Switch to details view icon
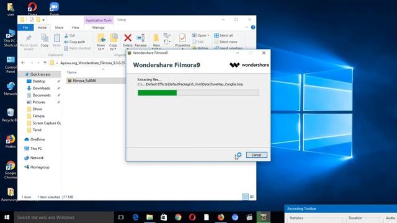 246,197
